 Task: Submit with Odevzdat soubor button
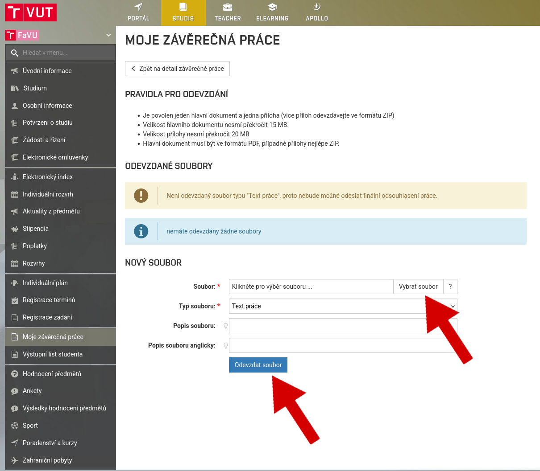258,365
